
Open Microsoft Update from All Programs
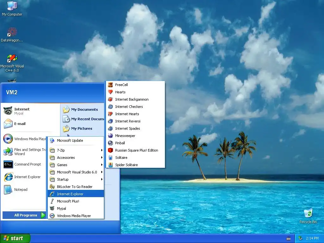(x=76, y=140)
